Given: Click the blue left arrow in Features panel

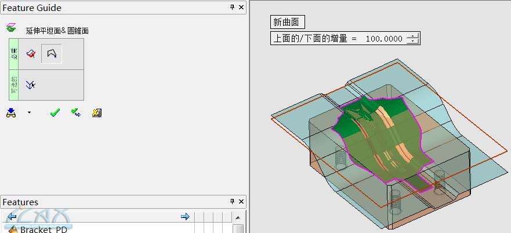Looking at the screenshot, I should (12, 216).
